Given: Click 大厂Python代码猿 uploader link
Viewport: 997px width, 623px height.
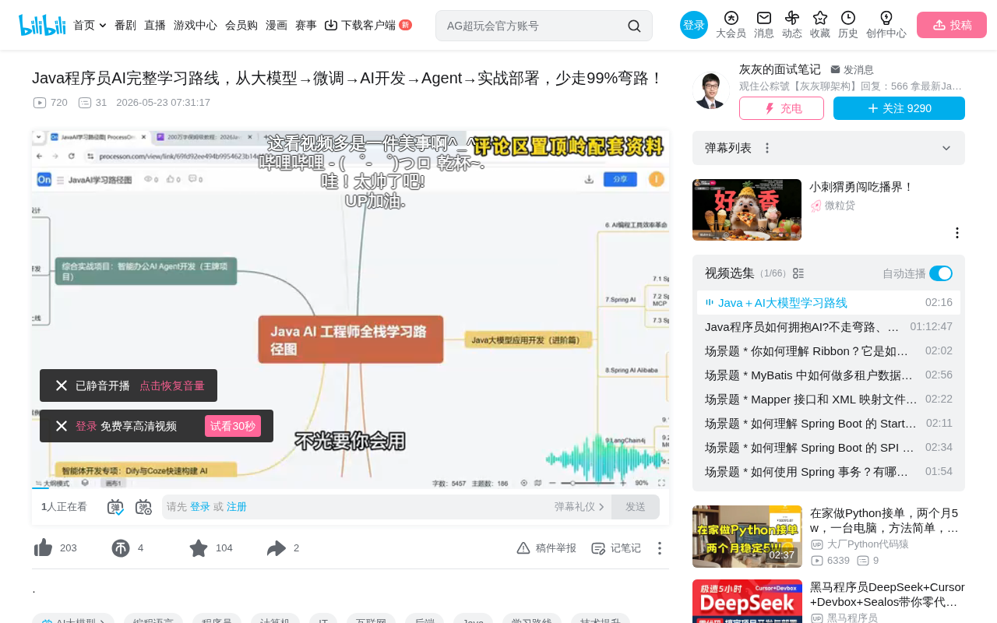Looking at the screenshot, I should (x=859, y=544).
